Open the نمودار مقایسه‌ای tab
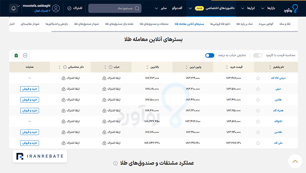 pyautogui.click(x=30, y=24)
